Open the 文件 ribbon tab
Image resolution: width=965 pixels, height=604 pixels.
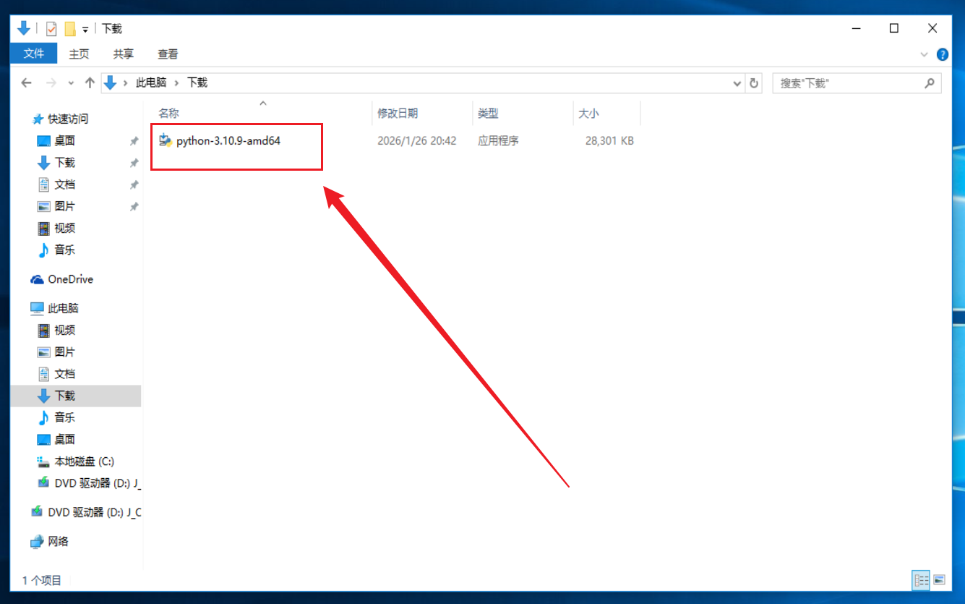pos(33,54)
